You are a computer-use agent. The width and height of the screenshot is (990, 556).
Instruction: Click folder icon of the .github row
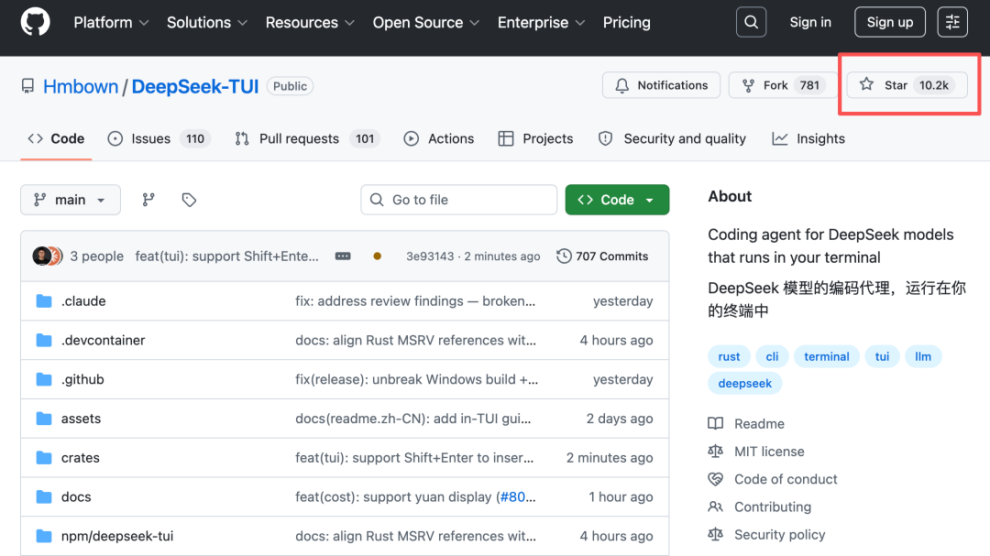[44, 379]
